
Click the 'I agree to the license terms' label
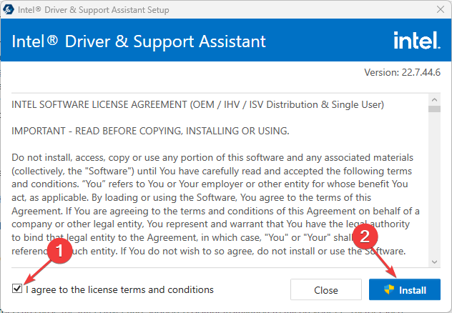click(119, 289)
